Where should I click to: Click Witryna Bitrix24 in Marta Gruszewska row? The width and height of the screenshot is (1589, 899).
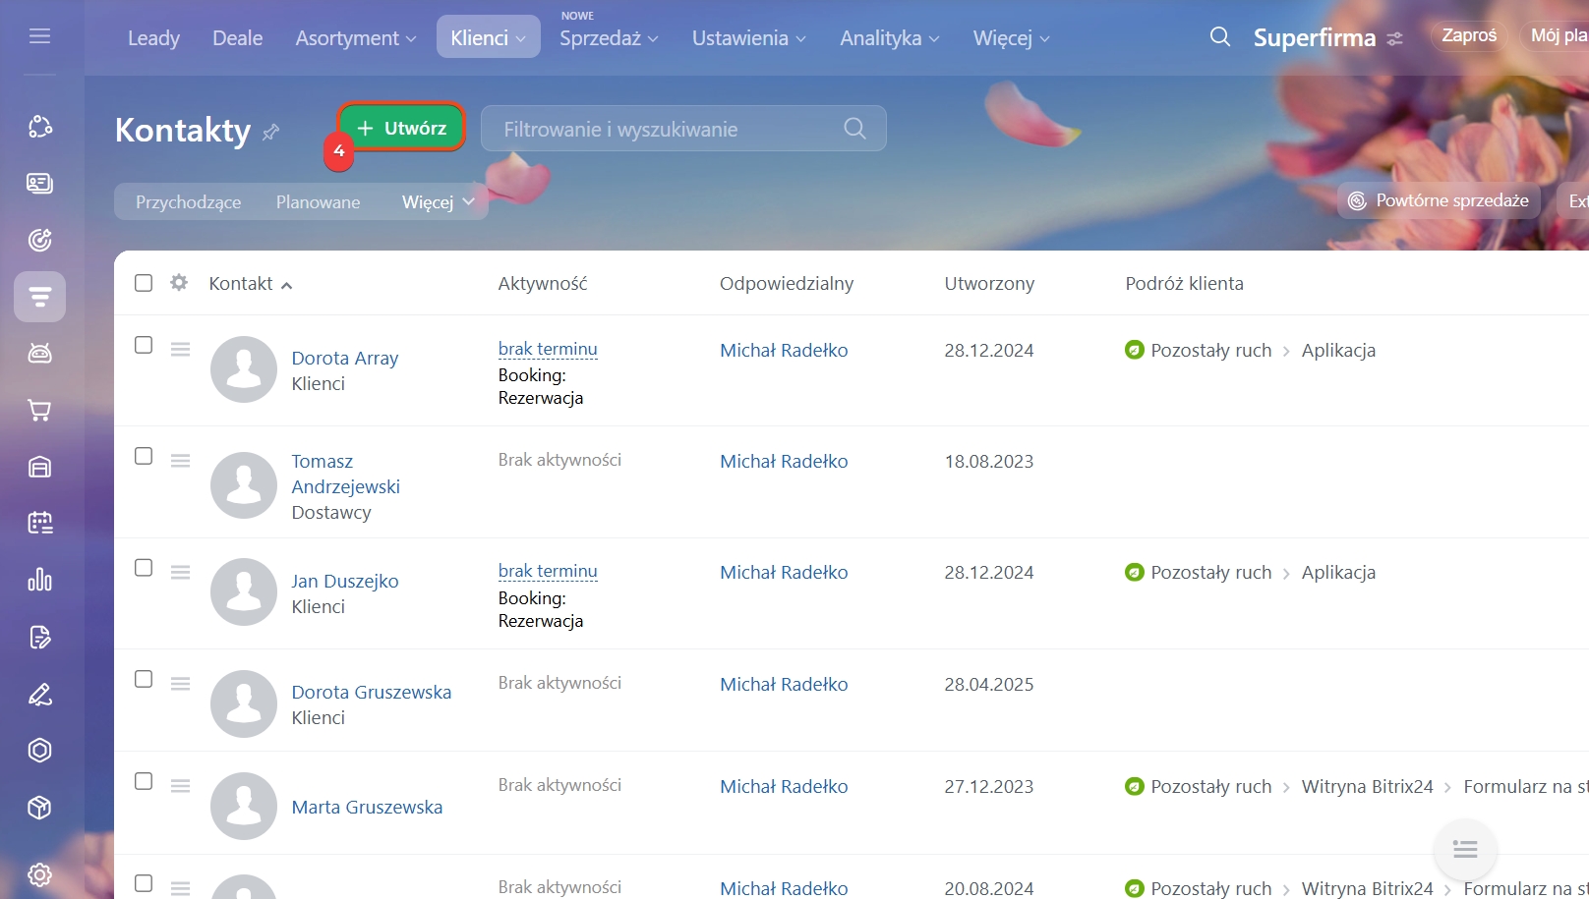(x=1367, y=786)
